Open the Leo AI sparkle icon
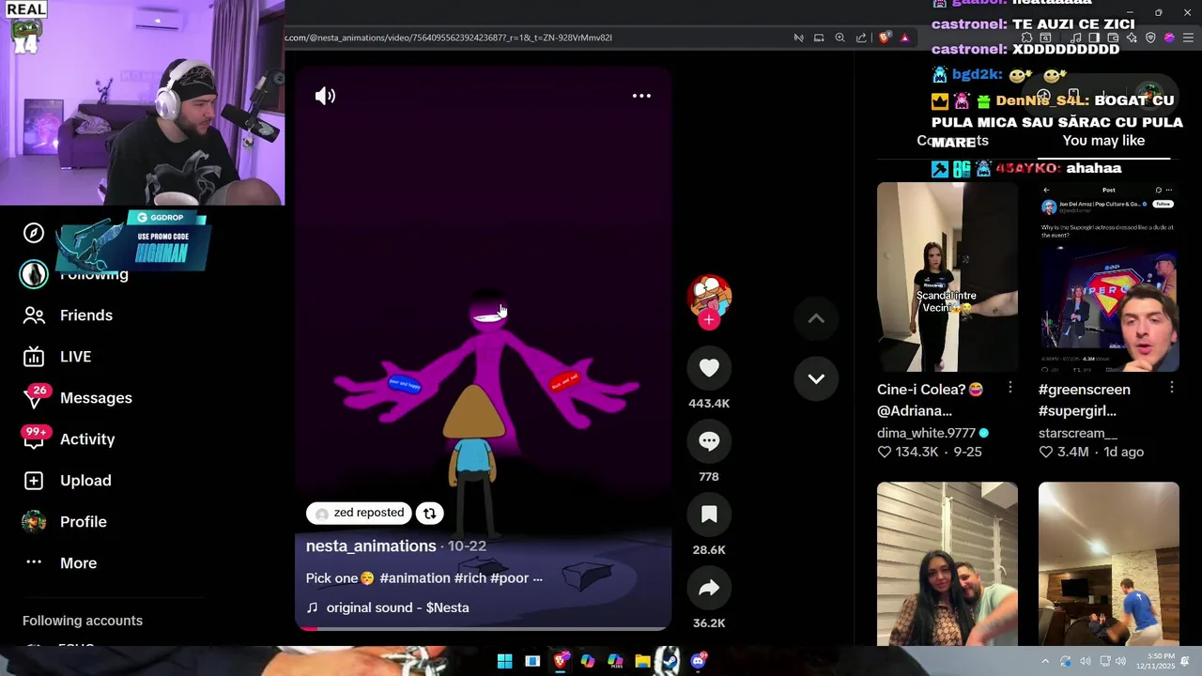1202x676 pixels. [1132, 38]
